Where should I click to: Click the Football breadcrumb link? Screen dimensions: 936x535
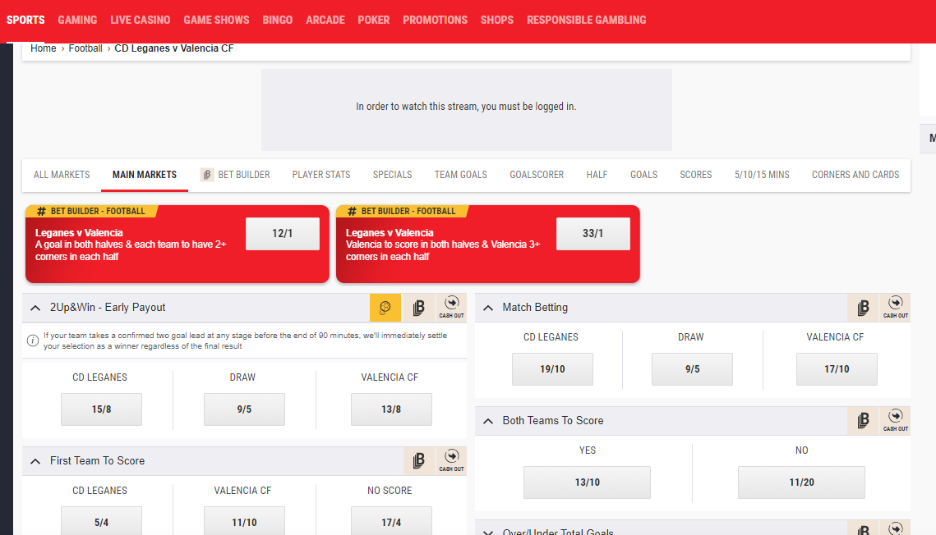[85, 48]
